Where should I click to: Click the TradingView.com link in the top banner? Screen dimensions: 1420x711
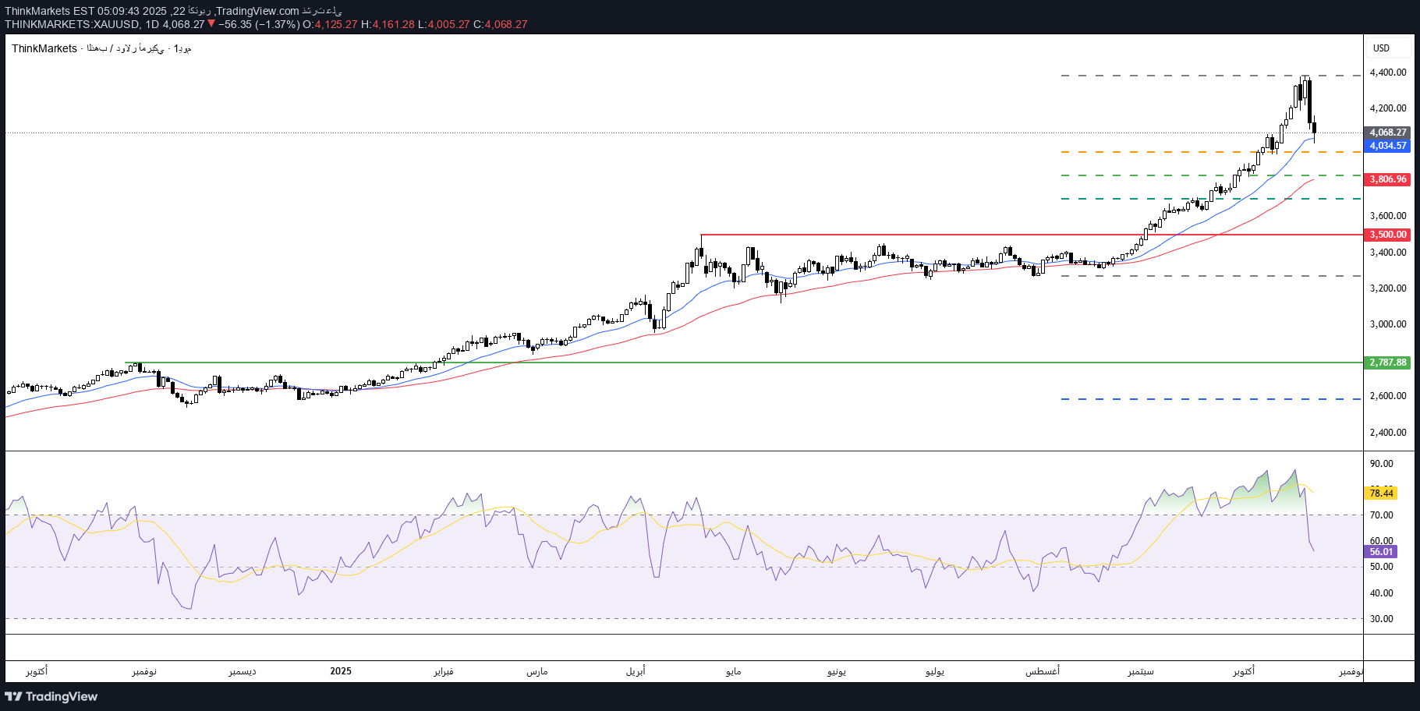pyautogui.click(x=258, y=11)
